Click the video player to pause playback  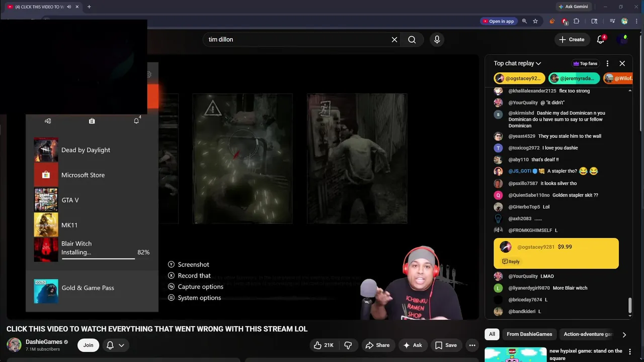coord(242,187)
